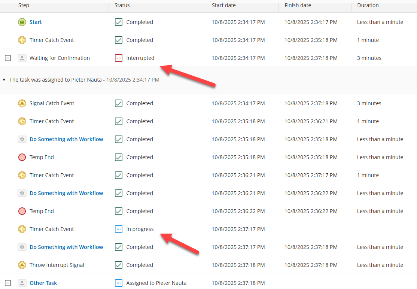The image size is (417, 289).
Task: Click the red Interrupted status icon
Action: tap(119, 58)
